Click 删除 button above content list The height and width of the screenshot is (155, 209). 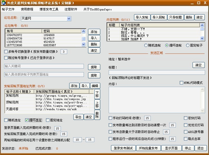(189, 17)
